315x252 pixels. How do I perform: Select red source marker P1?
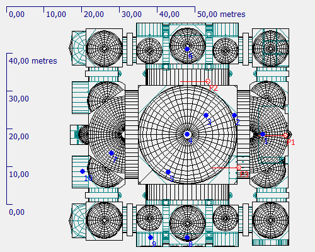coord(285,135)
